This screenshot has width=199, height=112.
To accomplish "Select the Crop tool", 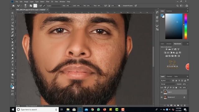I will click(x=12, y=26).
